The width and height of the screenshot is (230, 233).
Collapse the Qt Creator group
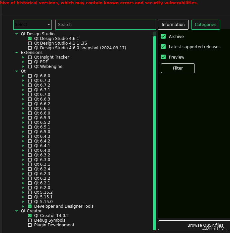17,211
